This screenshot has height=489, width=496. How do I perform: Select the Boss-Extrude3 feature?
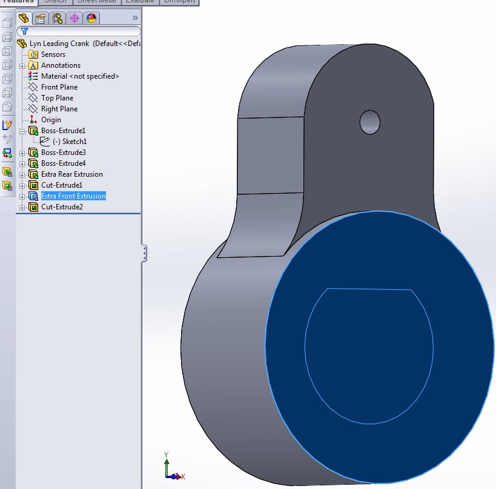tap(63, 153)
